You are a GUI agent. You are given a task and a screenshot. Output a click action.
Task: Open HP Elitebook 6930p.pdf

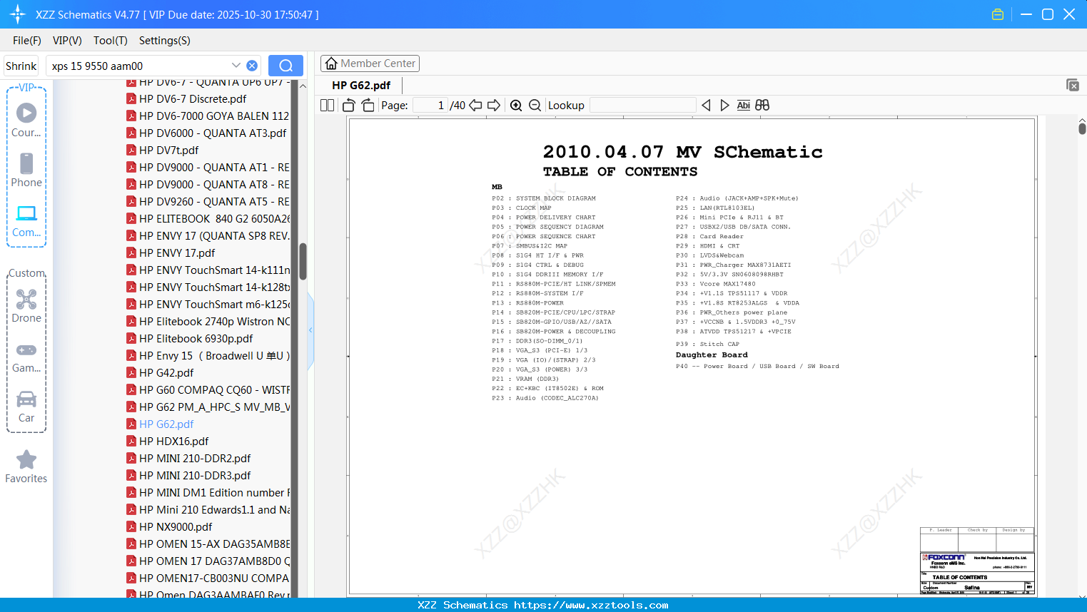pyautogui.click(x=196, y=339)
